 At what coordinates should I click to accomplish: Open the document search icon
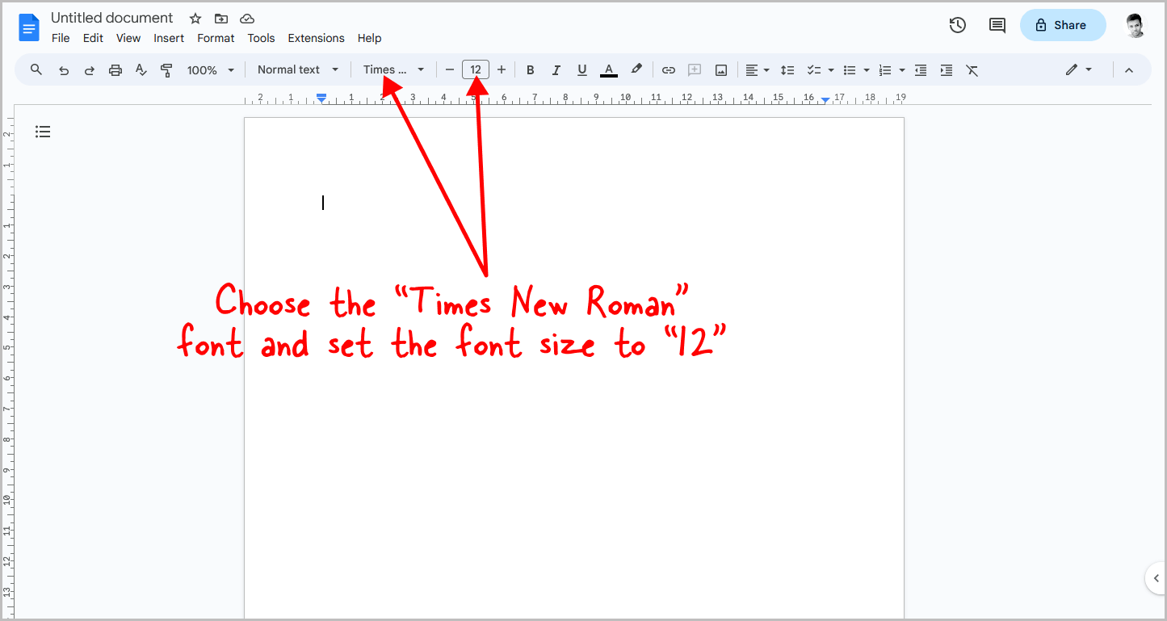[x=36, y=69]
